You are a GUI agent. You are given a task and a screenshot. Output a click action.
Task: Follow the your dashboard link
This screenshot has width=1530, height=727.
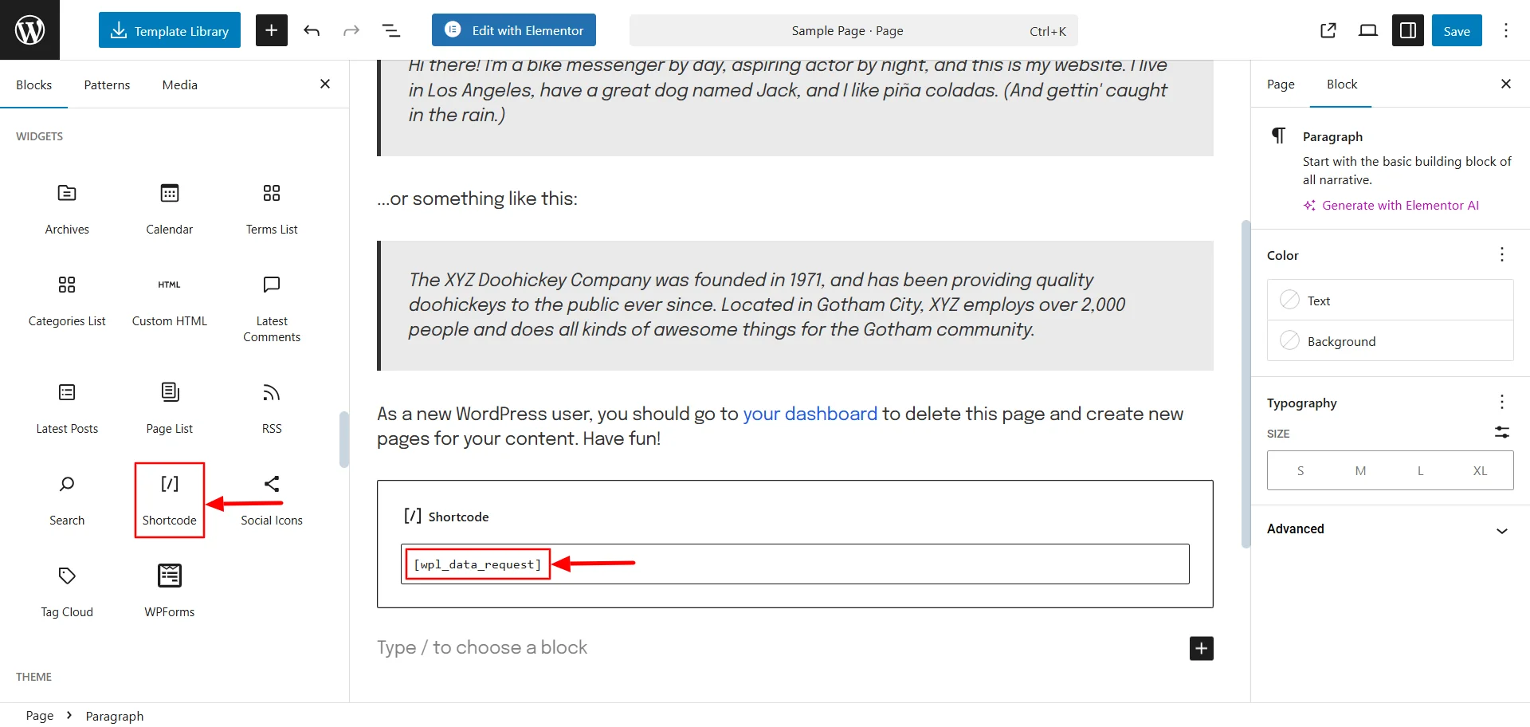809,414
